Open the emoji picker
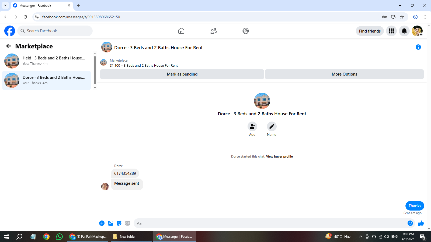431x242 pixels. coord(410,223)
